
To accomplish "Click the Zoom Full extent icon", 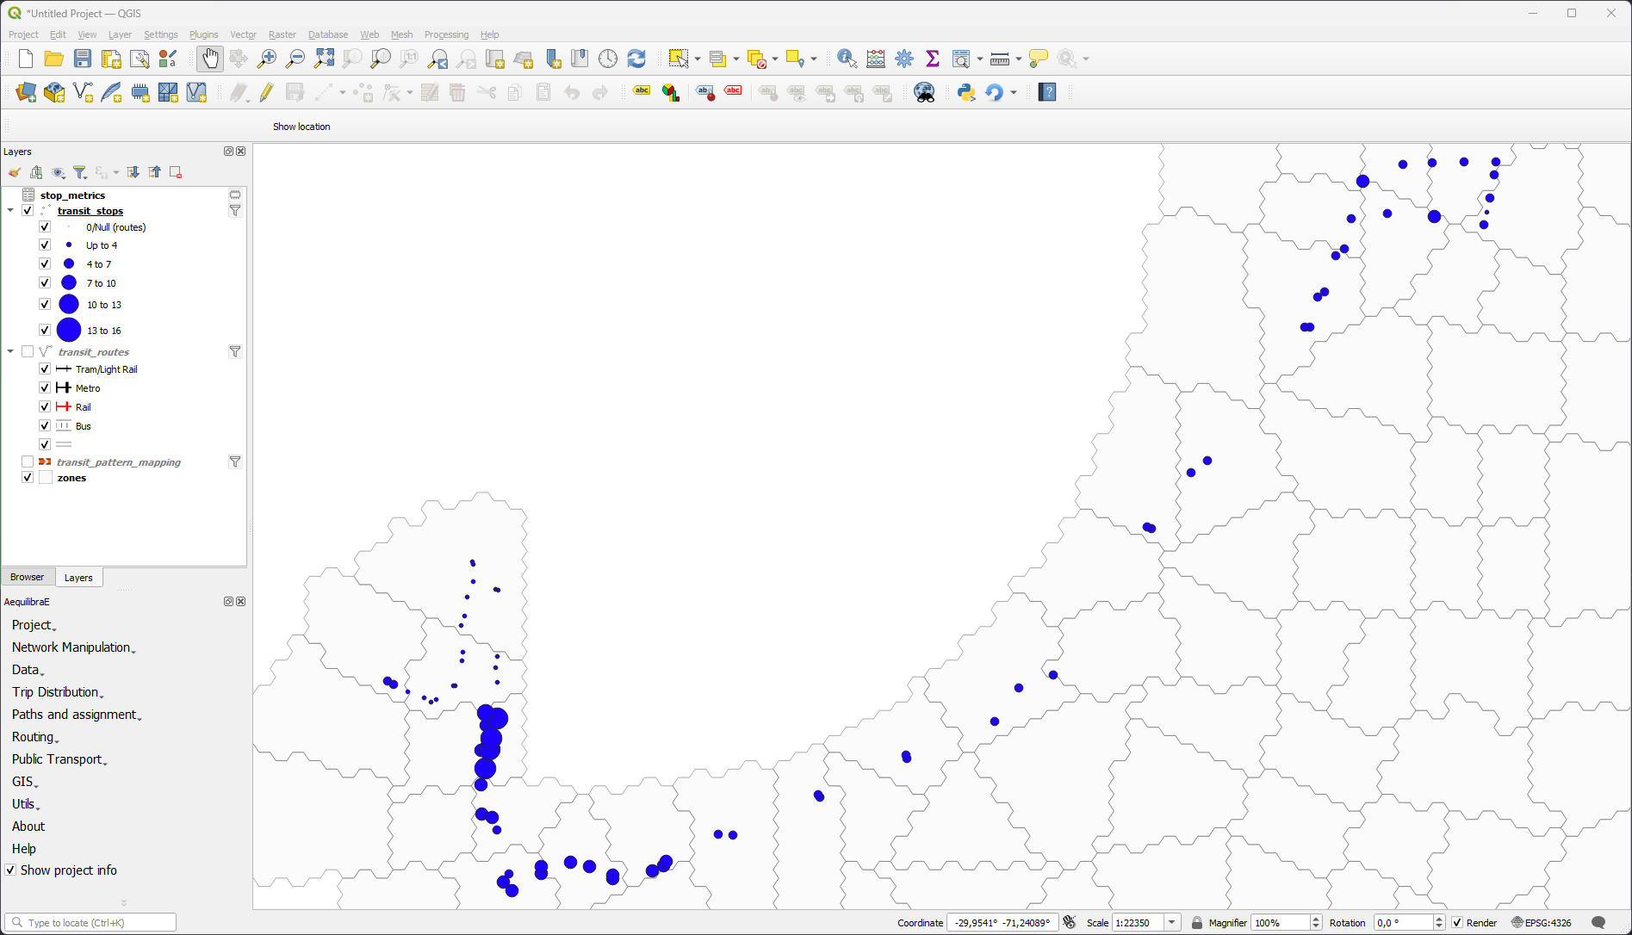I will [x=324, y=59].
